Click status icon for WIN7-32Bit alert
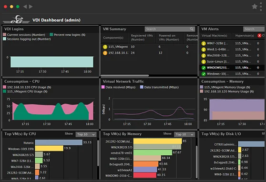This screenshot has width=266, height=182. [204, 43]
